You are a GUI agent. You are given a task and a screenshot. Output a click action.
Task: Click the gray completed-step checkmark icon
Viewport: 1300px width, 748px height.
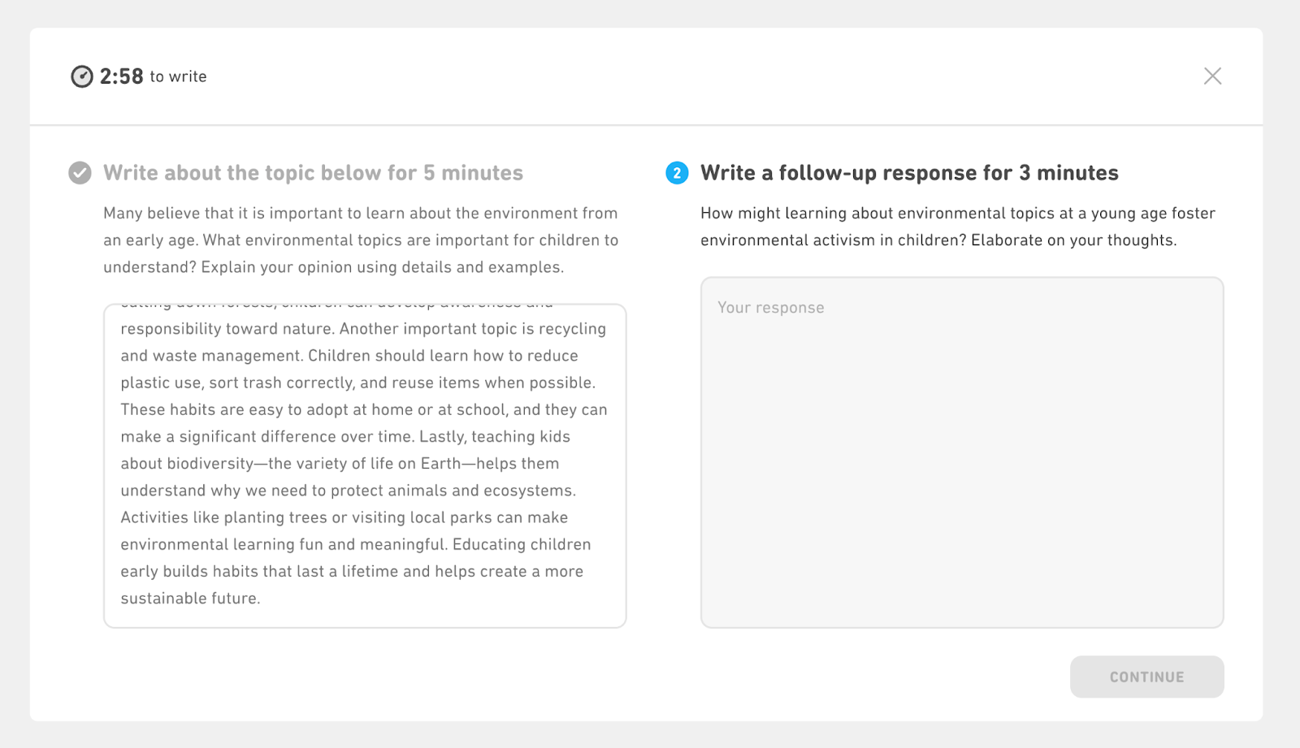point(80,173)
